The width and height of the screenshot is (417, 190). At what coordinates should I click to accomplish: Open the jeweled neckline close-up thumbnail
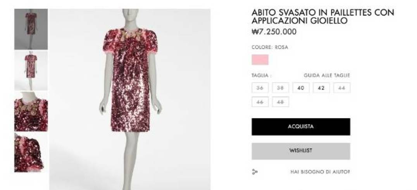pyautogui.click(x=31, y=111)
